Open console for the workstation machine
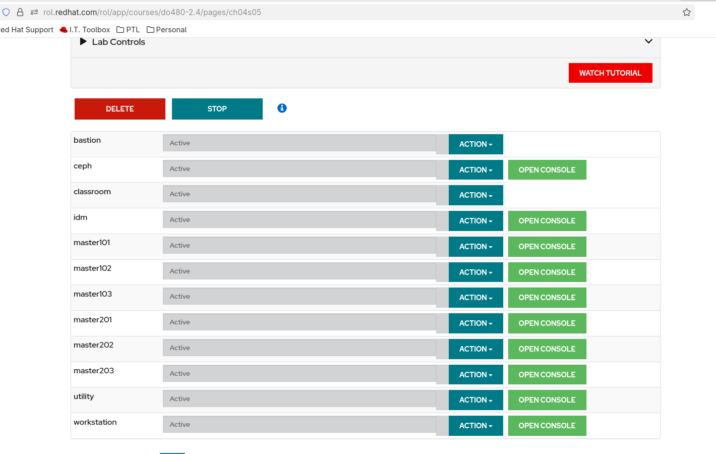Image resolution: width=716 pixels, height=454 pixels. click(547, 426)
